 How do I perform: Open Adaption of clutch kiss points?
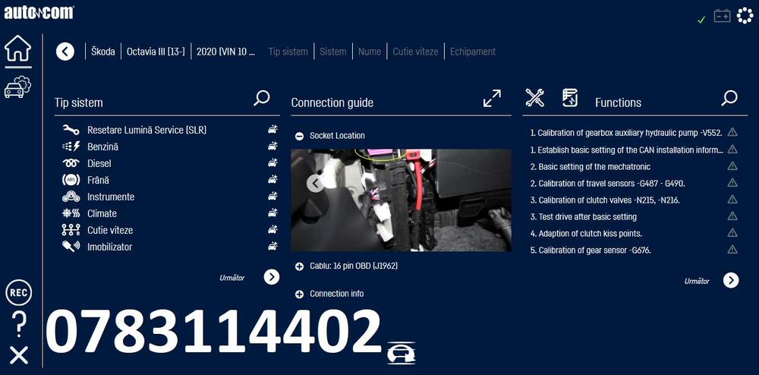point(586,233)
